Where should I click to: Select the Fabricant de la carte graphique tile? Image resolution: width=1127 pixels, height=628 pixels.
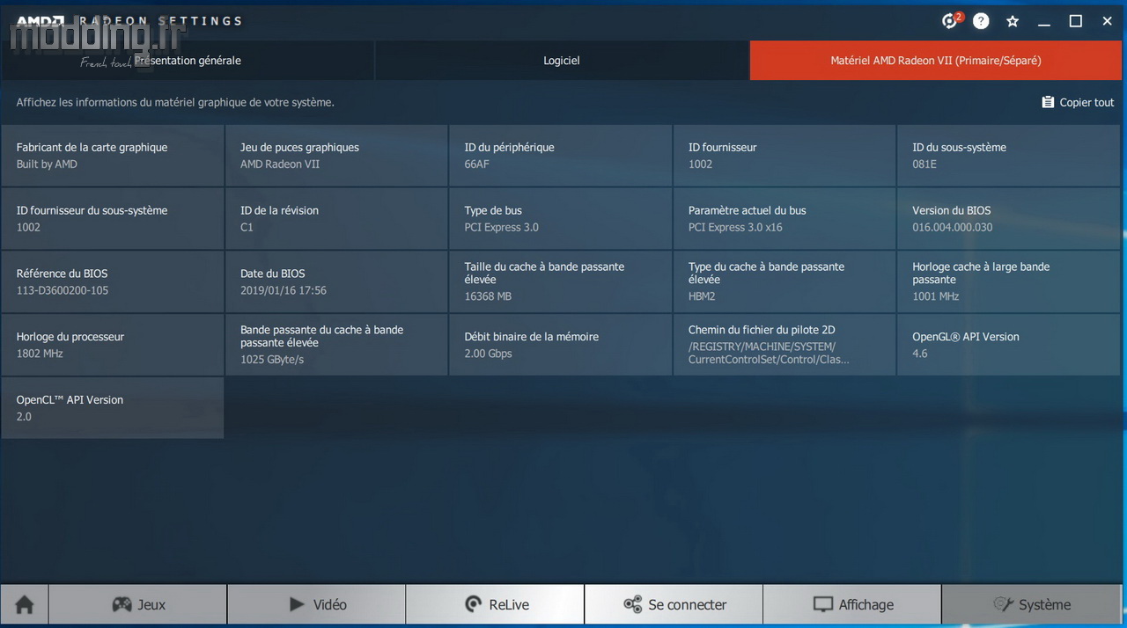click(113, 155)
